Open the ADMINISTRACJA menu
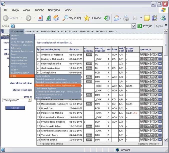Screen dimensions: 169x153 tap(50, 31)
